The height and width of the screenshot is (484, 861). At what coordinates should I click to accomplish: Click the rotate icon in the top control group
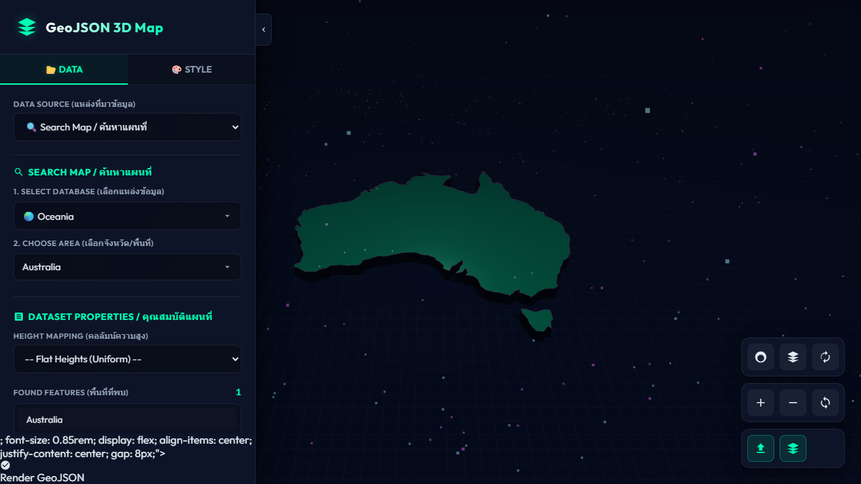point(825,357)
